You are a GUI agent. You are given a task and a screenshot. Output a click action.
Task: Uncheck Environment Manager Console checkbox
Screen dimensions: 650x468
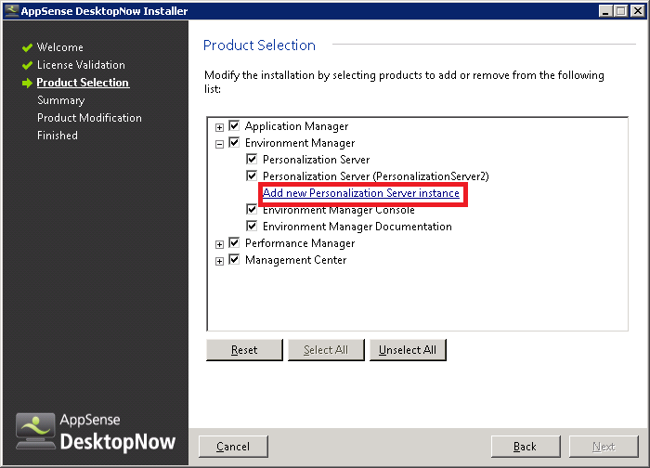point(252,209)
